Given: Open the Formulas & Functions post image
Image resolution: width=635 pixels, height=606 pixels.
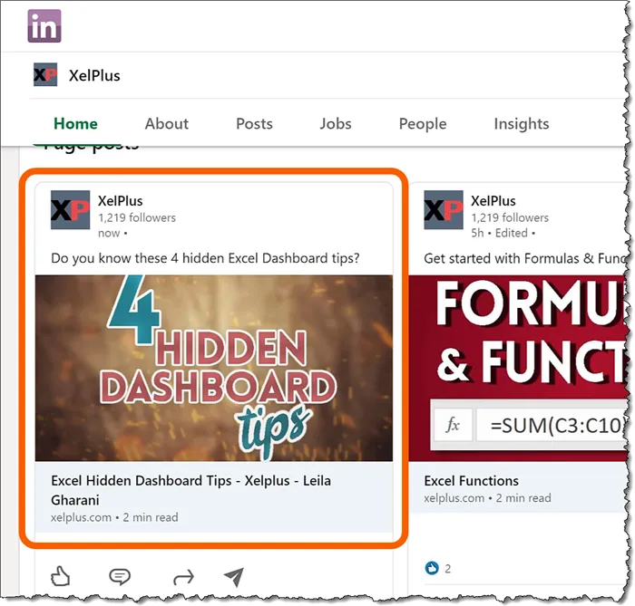Looking at the screenshot, I should click(x=520, y=369).
